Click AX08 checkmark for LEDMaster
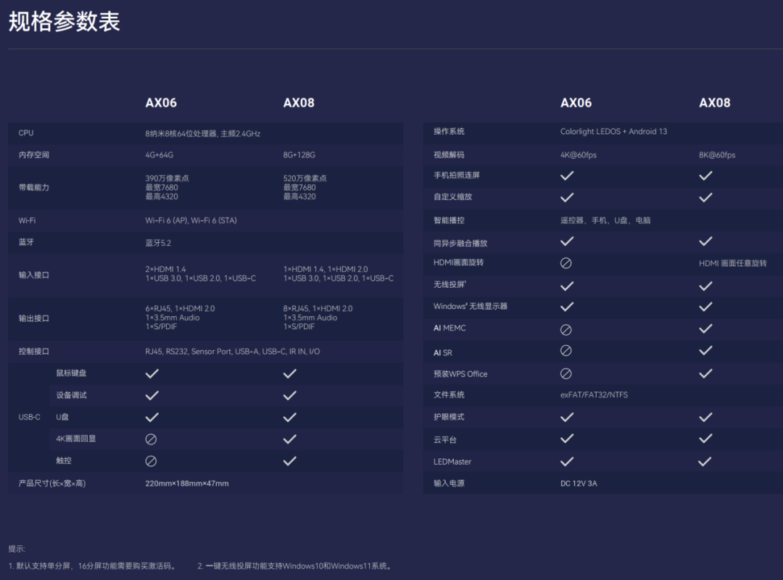 click(x=705, y=461)
